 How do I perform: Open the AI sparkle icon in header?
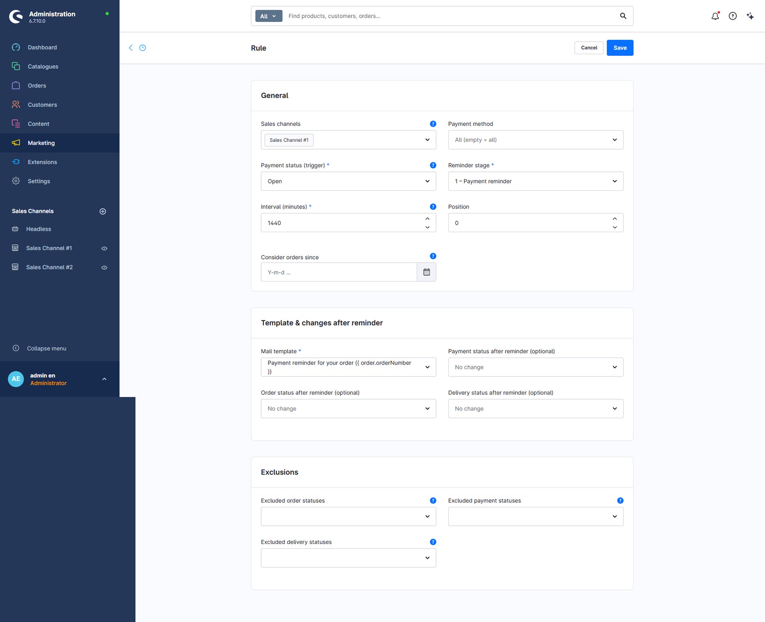point(750,16)
